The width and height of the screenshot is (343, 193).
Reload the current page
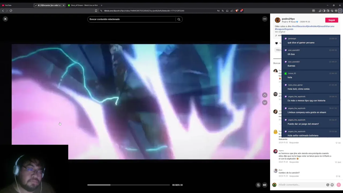coord(11,11)
